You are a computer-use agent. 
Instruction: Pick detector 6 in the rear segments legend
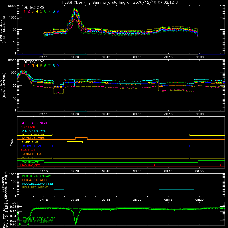pos(45,66)
